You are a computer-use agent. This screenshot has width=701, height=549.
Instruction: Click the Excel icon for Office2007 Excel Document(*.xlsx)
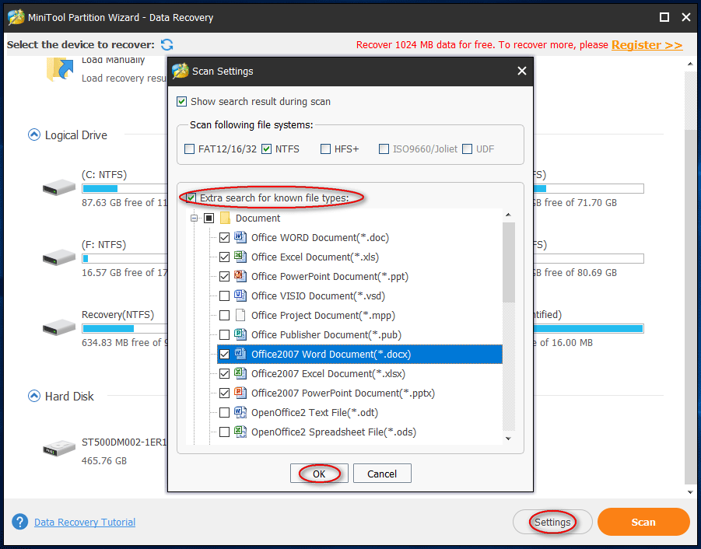240,373
